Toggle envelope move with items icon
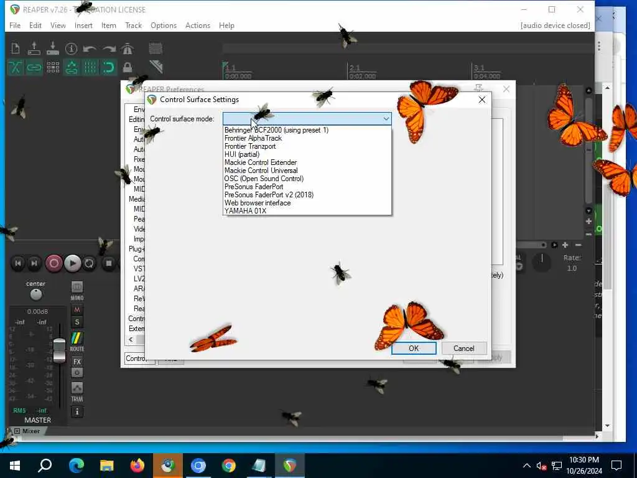637x478 pixels. (x=72, y=67)
